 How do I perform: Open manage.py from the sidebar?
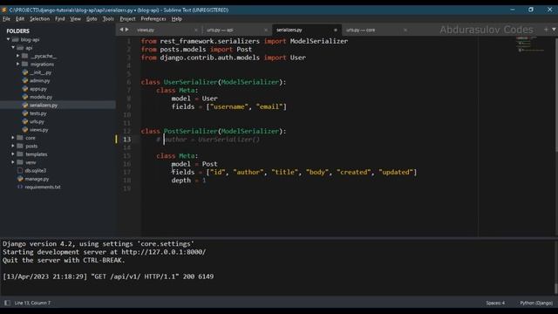click(37, 179)
